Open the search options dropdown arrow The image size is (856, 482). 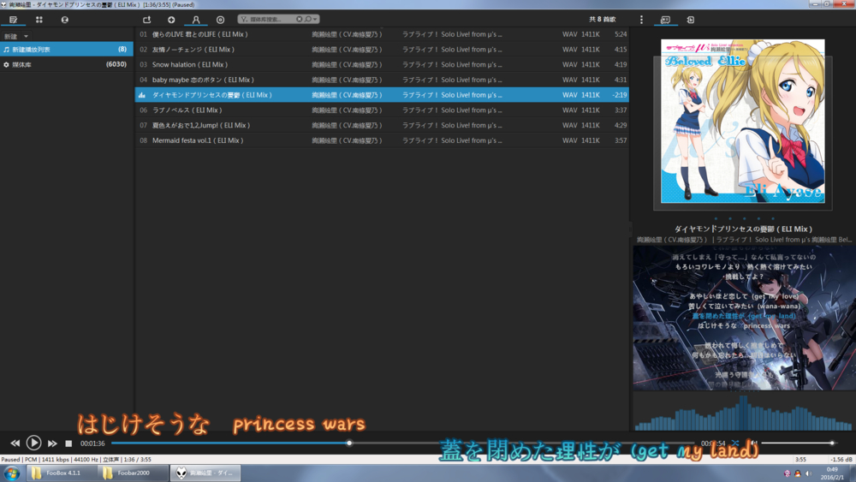(x=315, y=19)
